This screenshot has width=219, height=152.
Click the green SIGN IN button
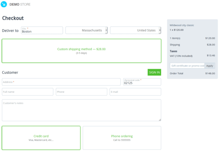(x=154, y=72)
